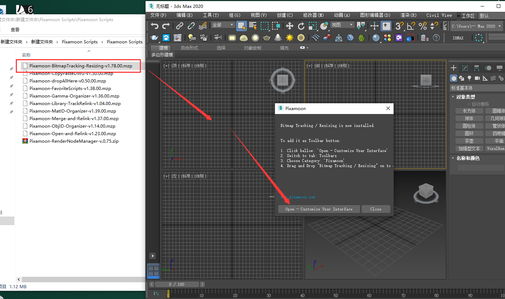Screen dimensions: 505x299
Task: Activate the Select and Move tool
Action: point(289,26)
